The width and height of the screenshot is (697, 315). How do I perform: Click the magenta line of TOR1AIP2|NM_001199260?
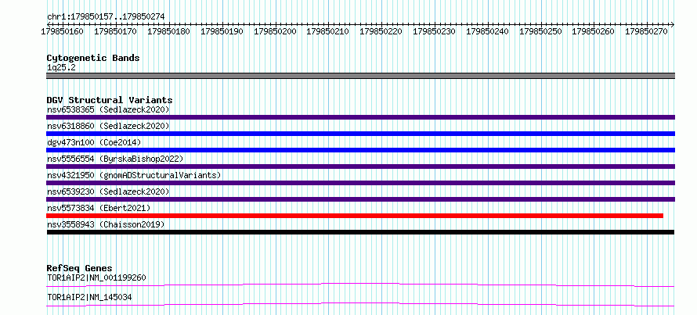point(360,285)
